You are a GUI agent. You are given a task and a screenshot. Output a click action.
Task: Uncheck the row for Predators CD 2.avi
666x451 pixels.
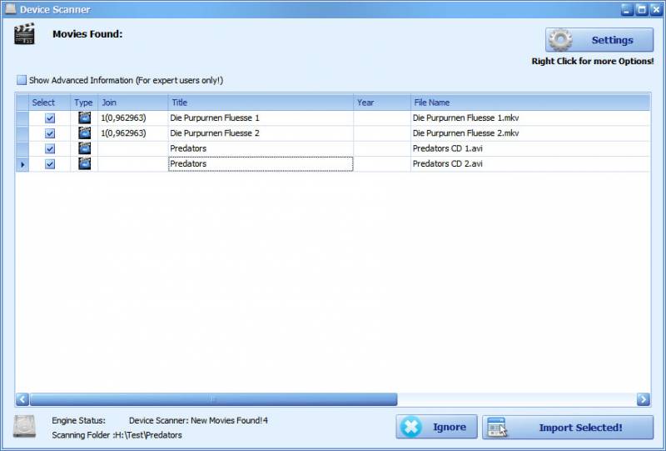[50, 163]
